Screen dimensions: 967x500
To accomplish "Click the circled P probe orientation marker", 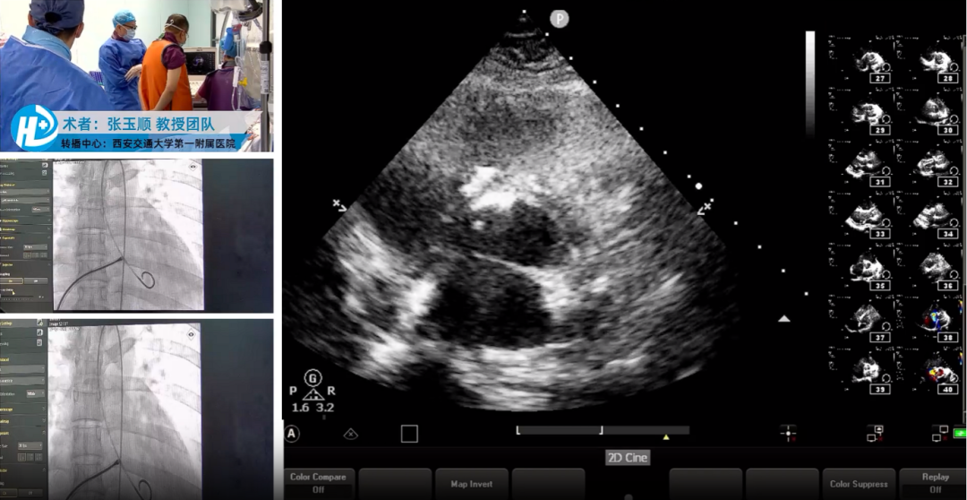I will tap(560, 19).
